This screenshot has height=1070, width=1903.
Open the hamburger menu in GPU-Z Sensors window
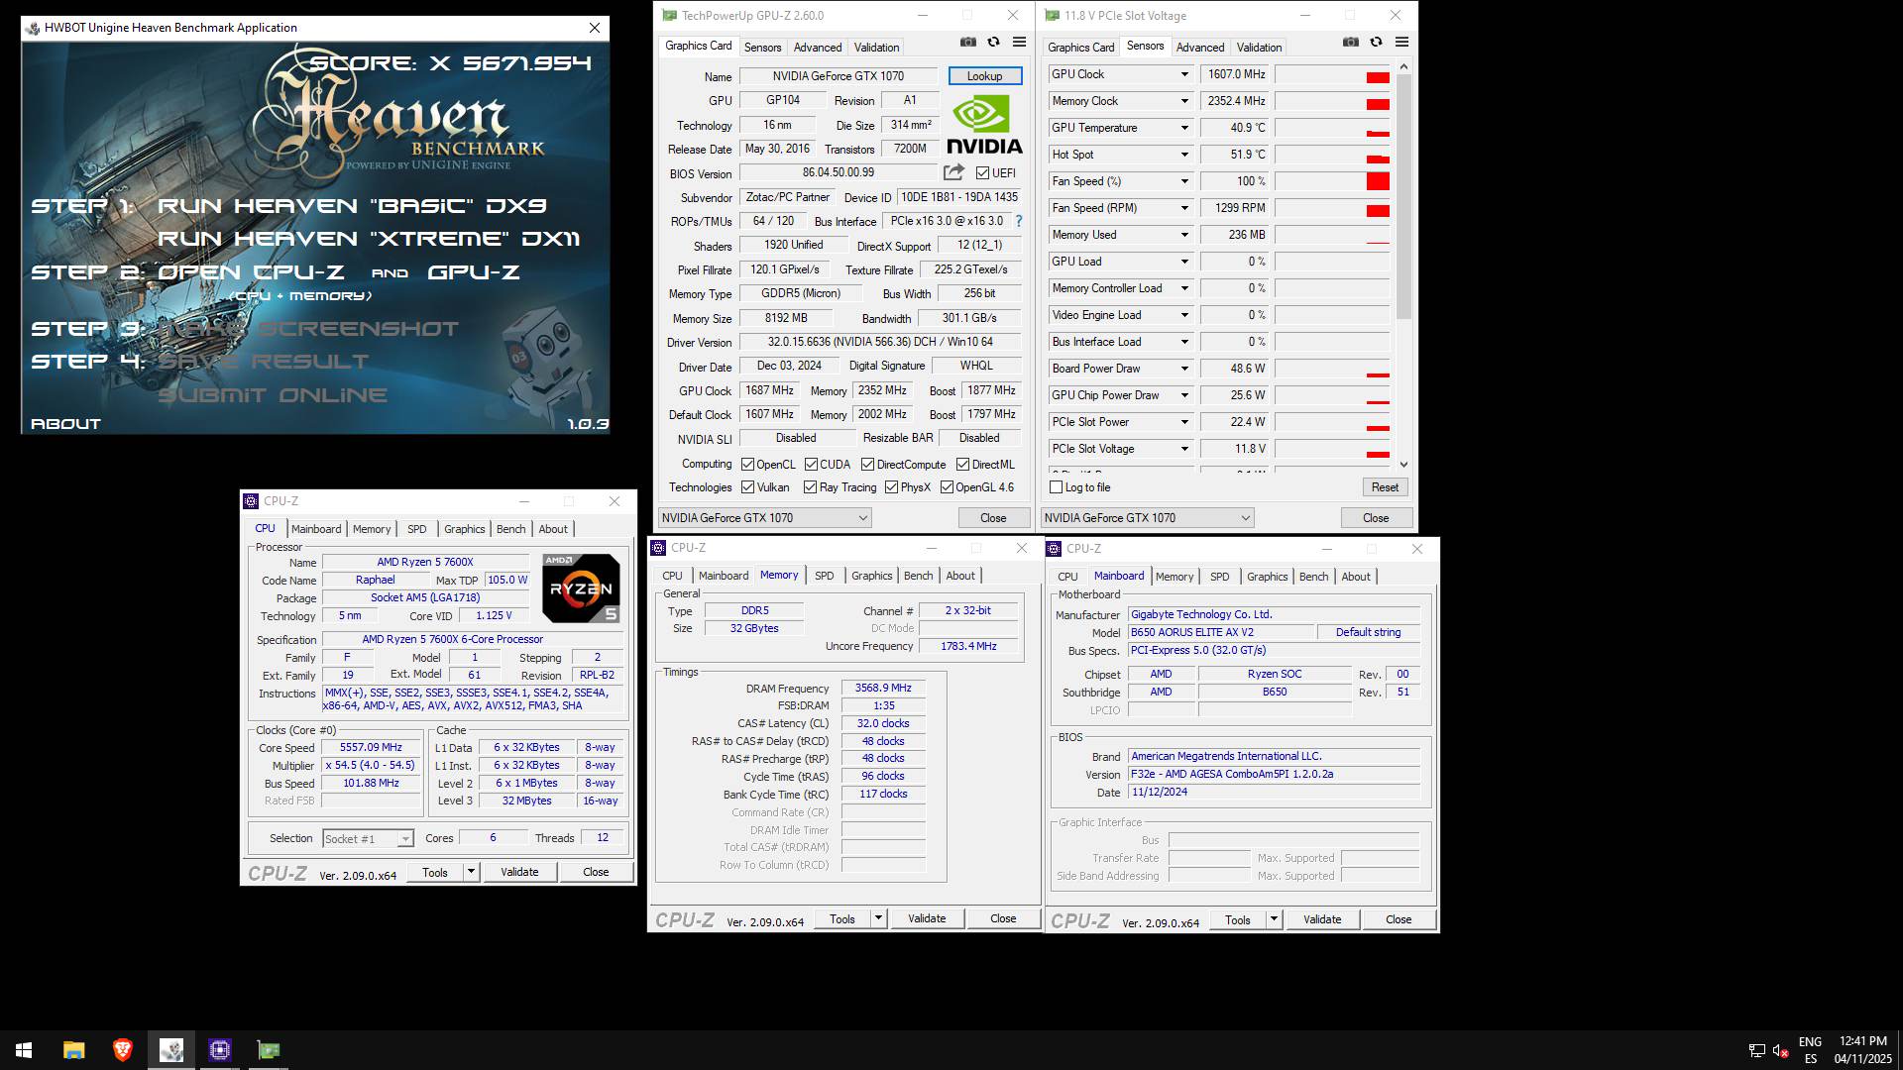coord(1401,42)
